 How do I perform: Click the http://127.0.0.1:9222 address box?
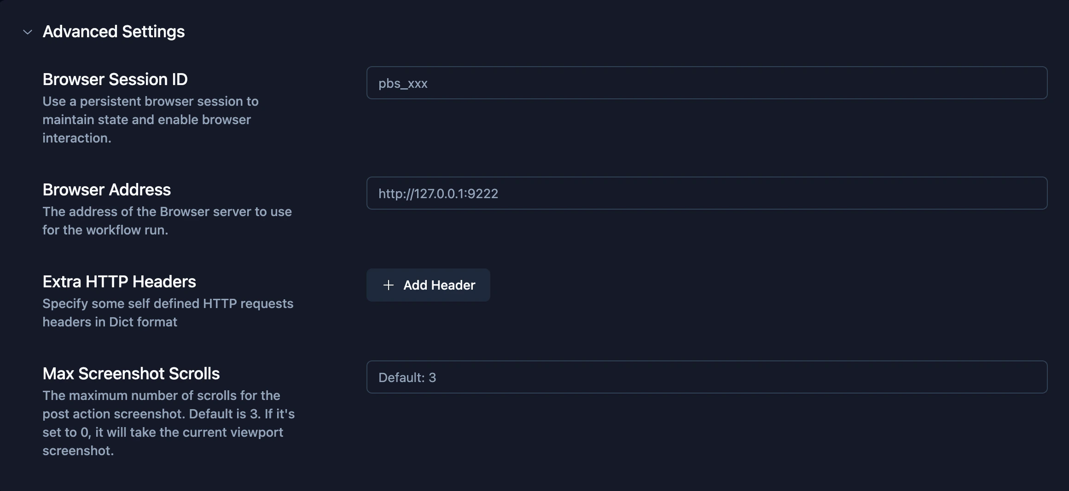[706, 193]
